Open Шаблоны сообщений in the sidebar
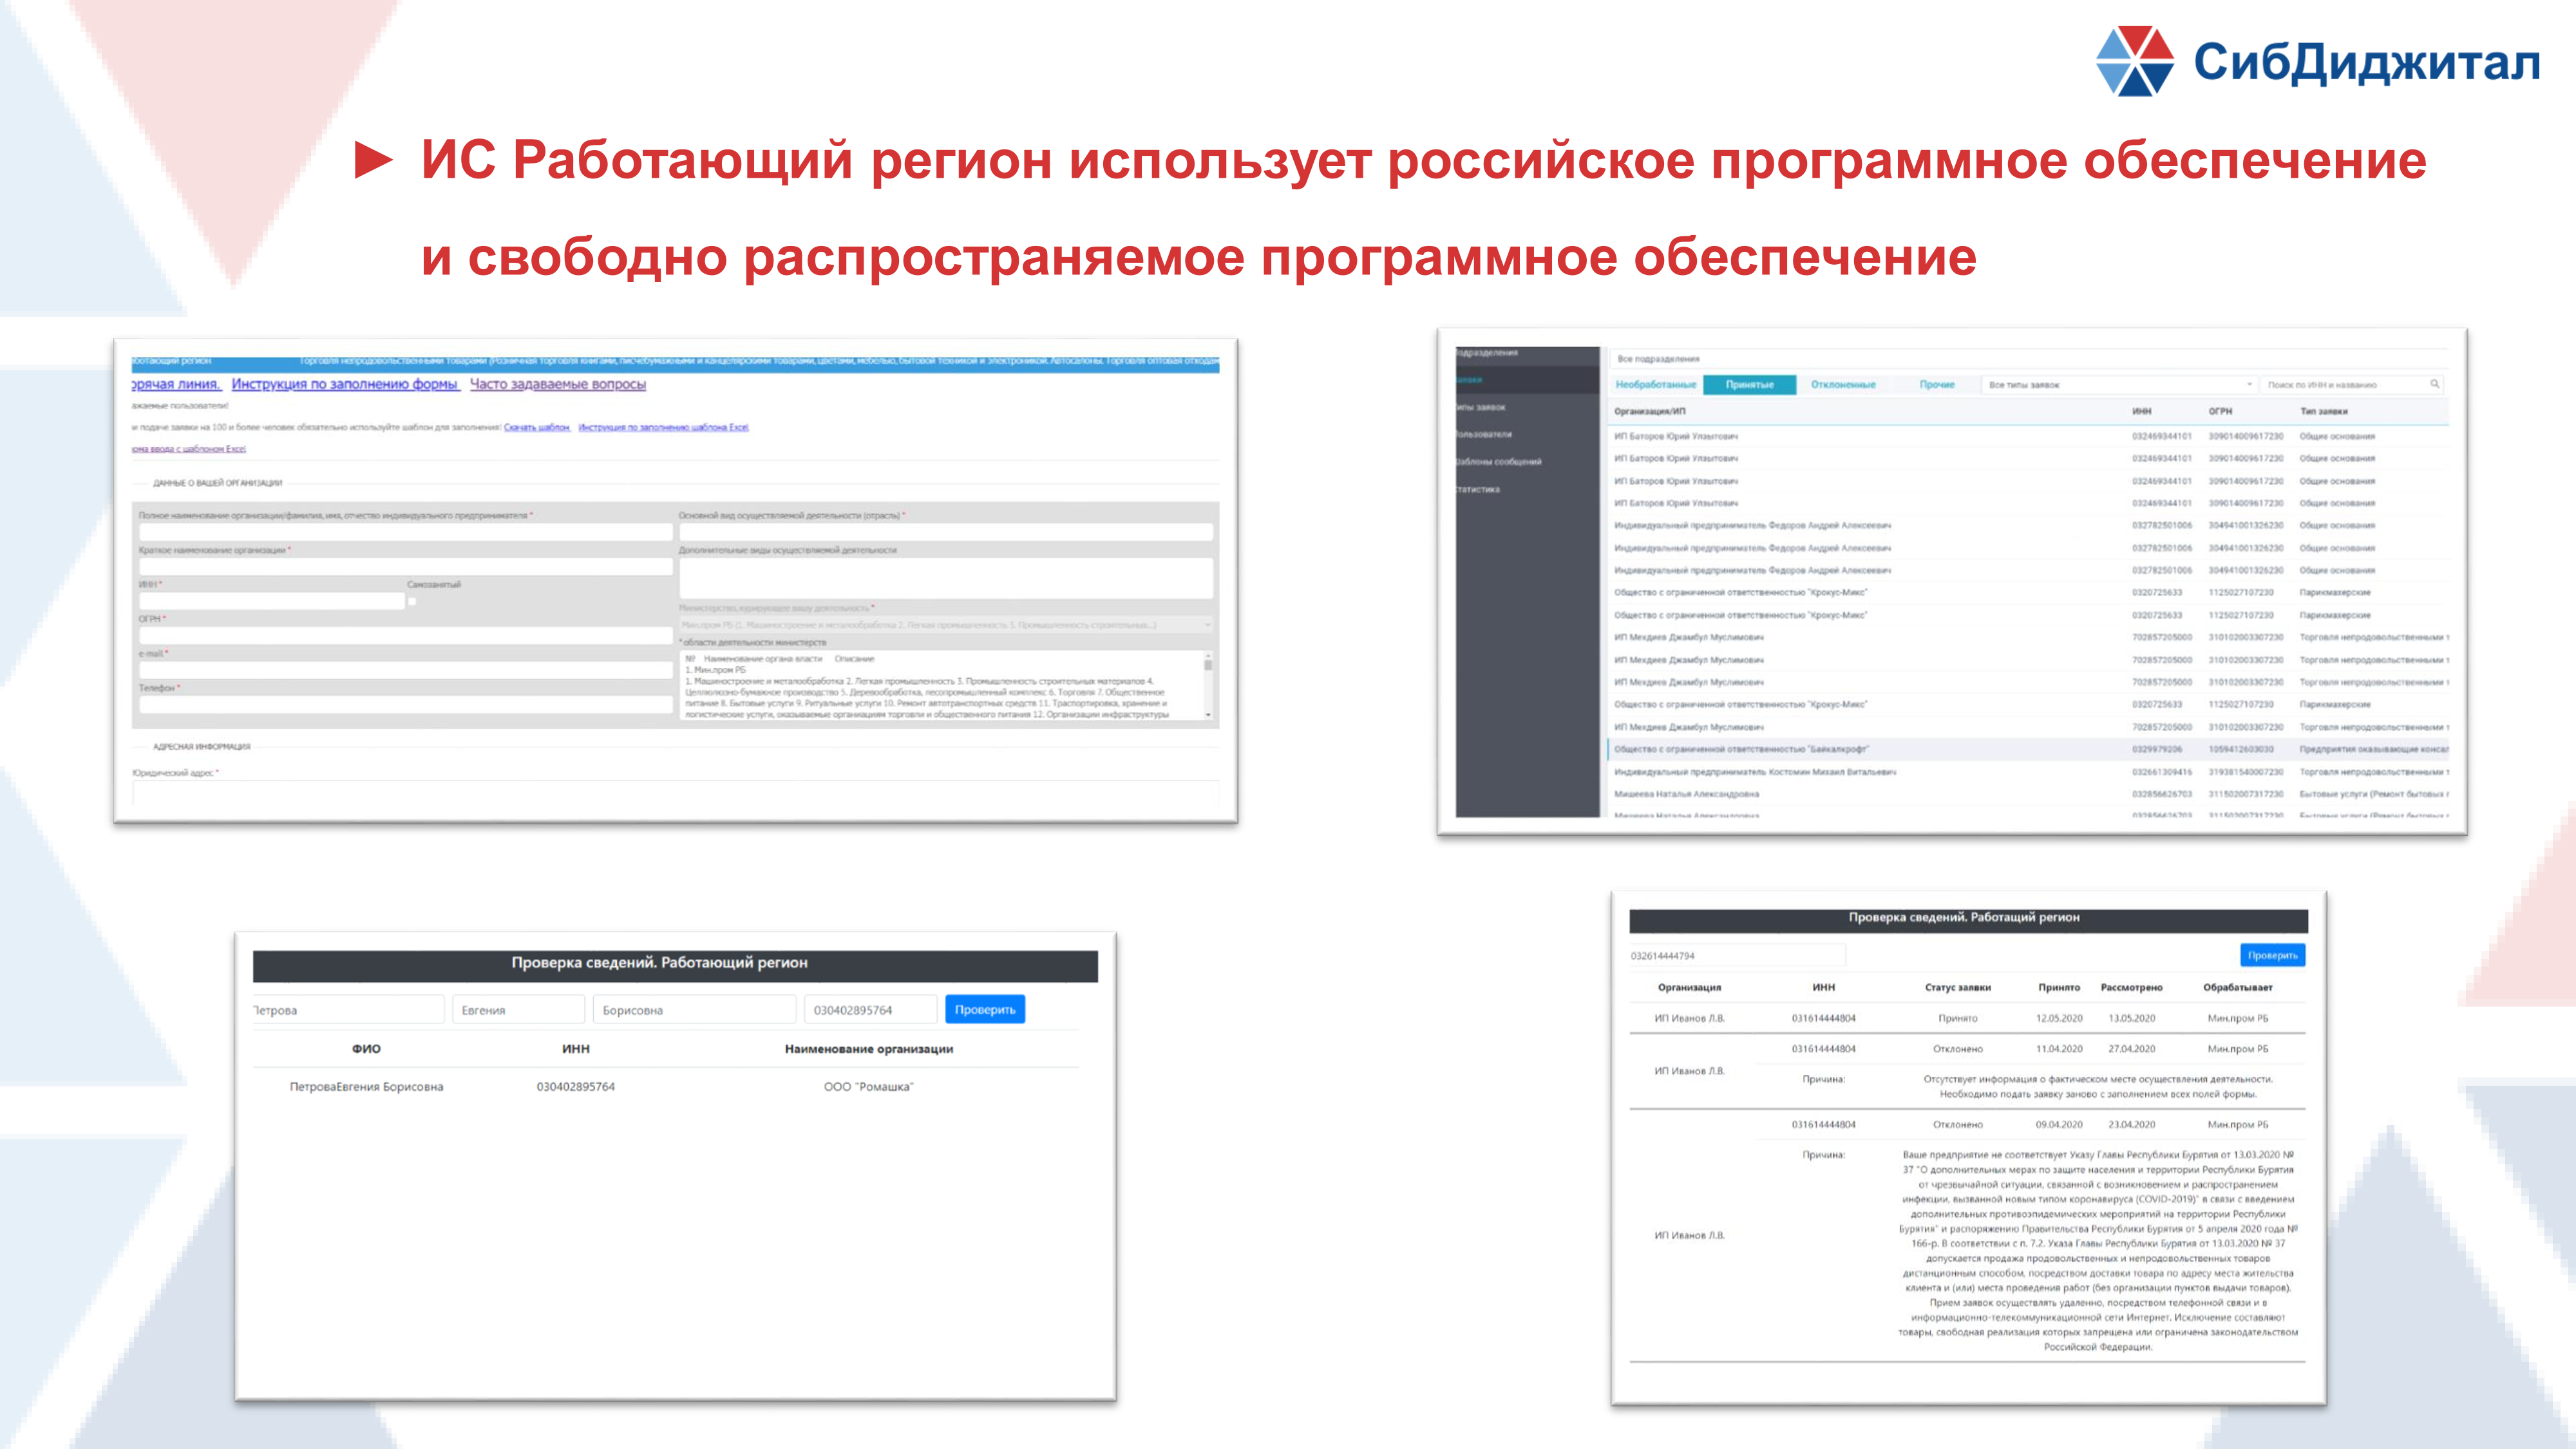Viewport: 2576px width, 1449px height. [1527, 462]
